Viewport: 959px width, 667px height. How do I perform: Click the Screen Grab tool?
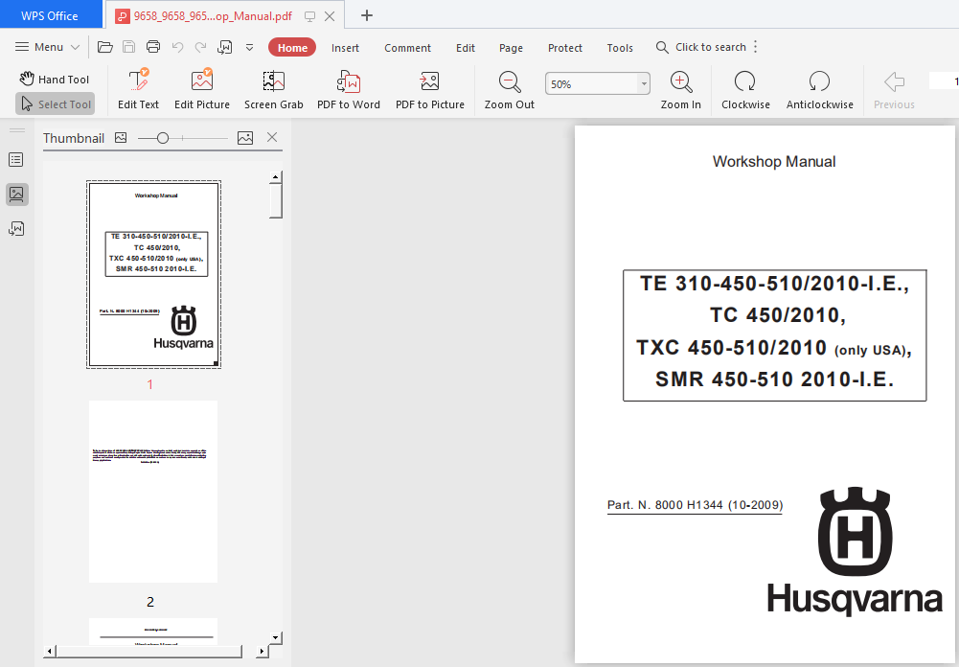pyautogui.click(x=273, y=89)
